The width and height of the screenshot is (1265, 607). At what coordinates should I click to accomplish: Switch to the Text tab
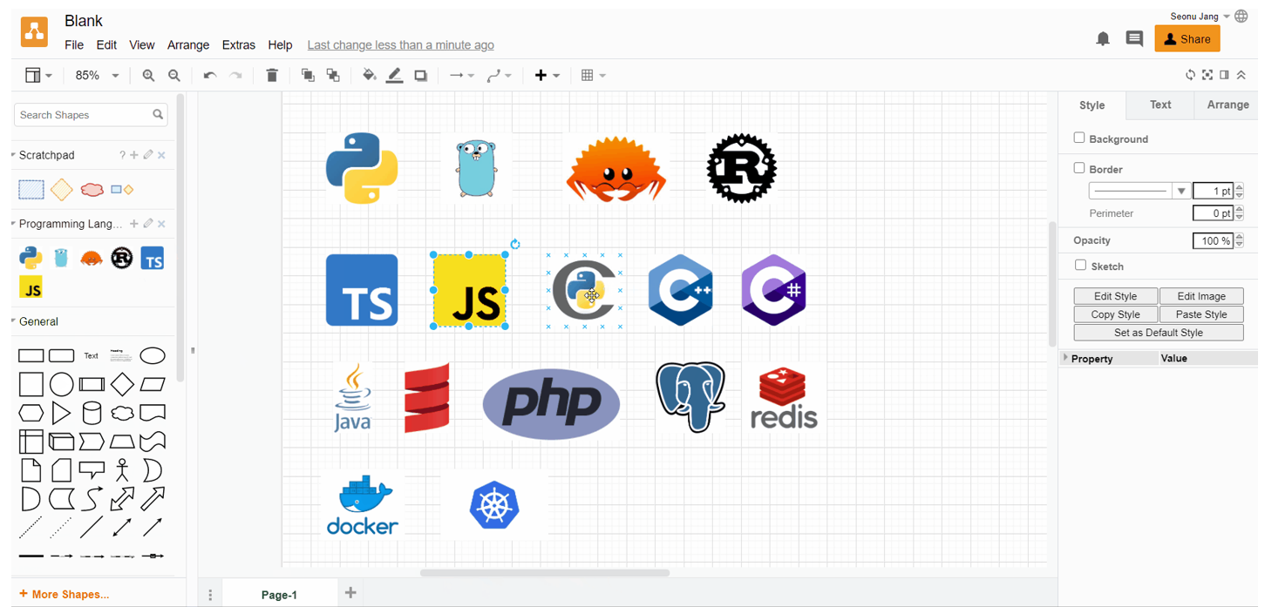[x=1160, y=105]
